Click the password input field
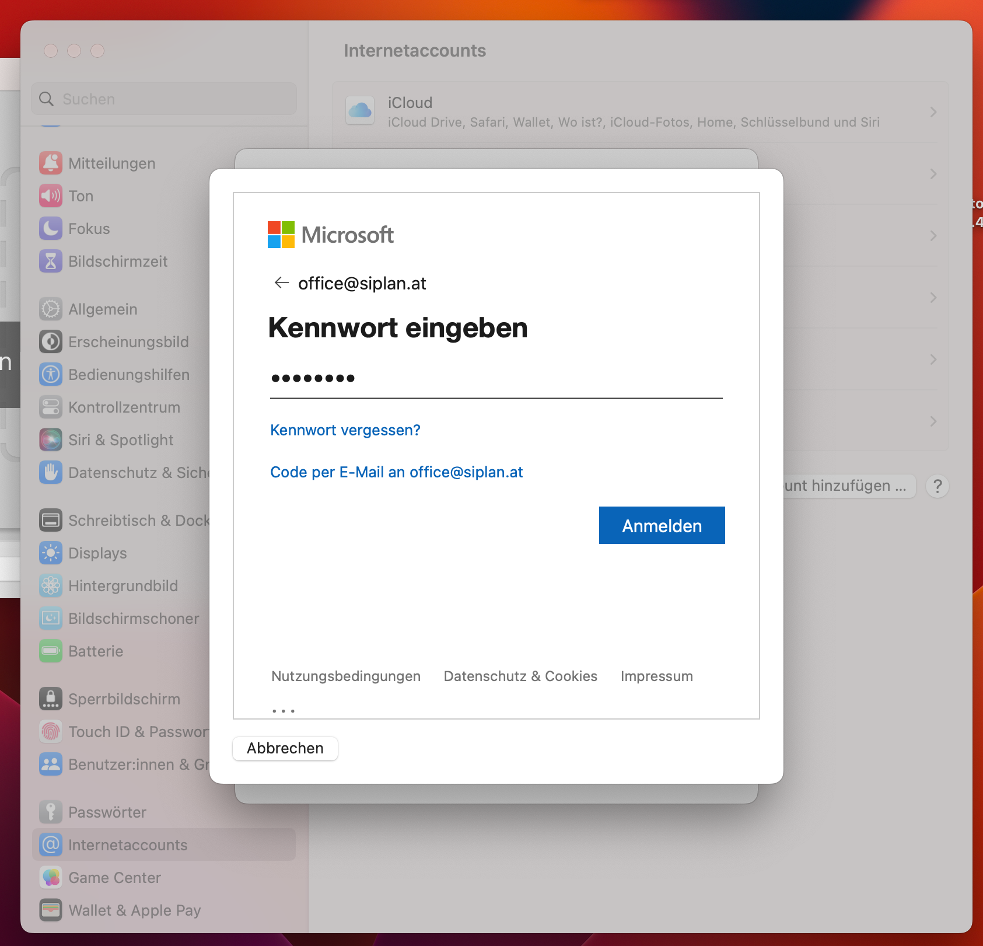Image resolution: width=983 pixels, height=946 pixels. pyautogui.click(x=496, y=379)
